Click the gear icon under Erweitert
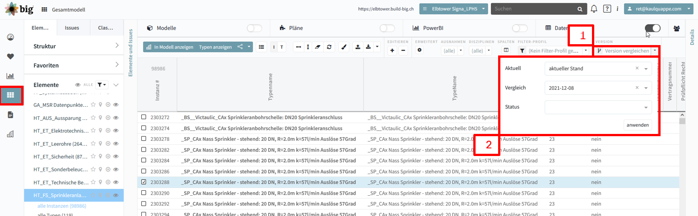This screenshot has width=698, height=216. [x=419, y=50]
